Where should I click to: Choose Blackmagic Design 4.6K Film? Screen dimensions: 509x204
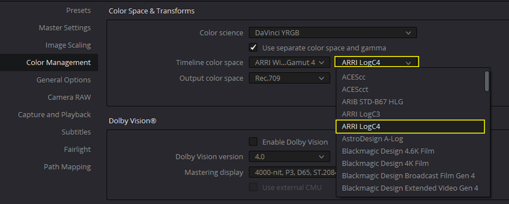click(x=410, y=151)
